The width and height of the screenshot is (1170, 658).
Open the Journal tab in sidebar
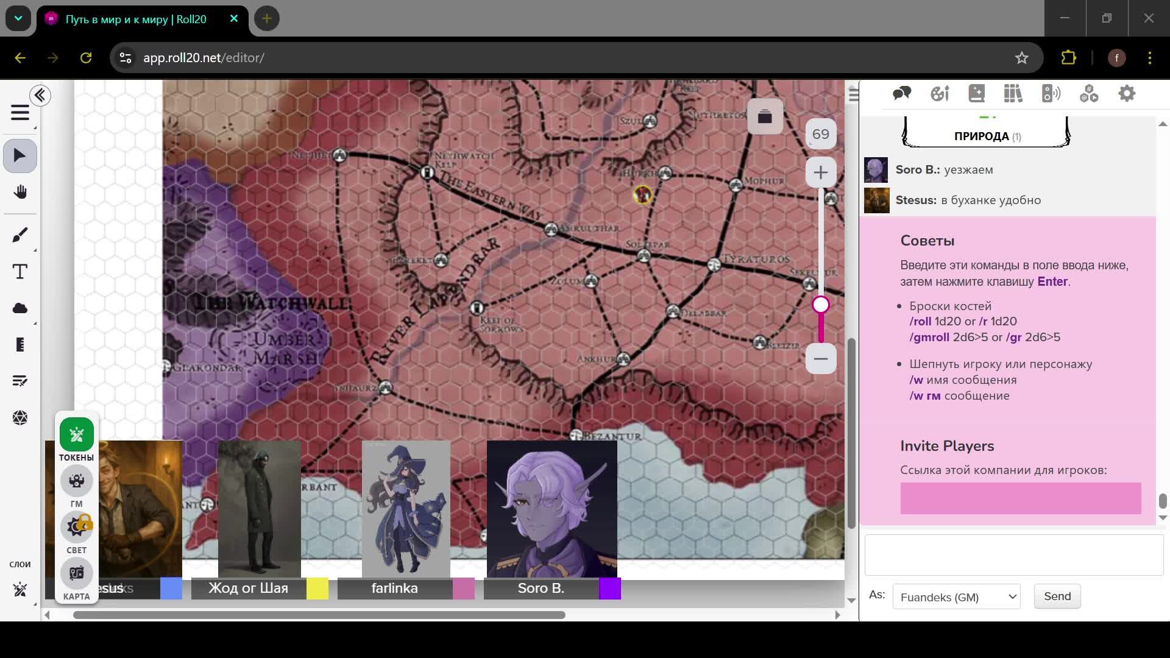[976, 94]
